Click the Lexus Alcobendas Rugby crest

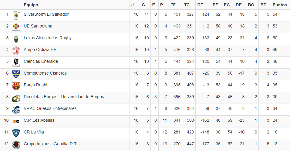click(x=16, y=38)
